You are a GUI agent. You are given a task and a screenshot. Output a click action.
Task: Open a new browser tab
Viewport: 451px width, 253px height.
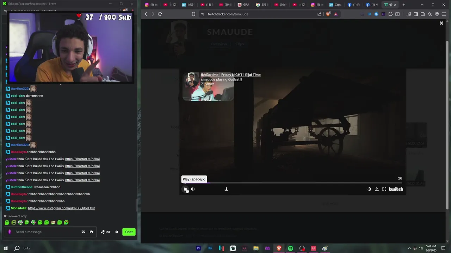(404, 5)
